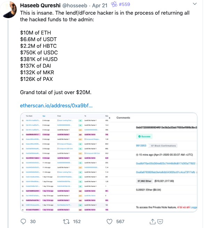Click the Comments tab in screenshot
The image size is (204, 228).
click(x=123, y=117)
